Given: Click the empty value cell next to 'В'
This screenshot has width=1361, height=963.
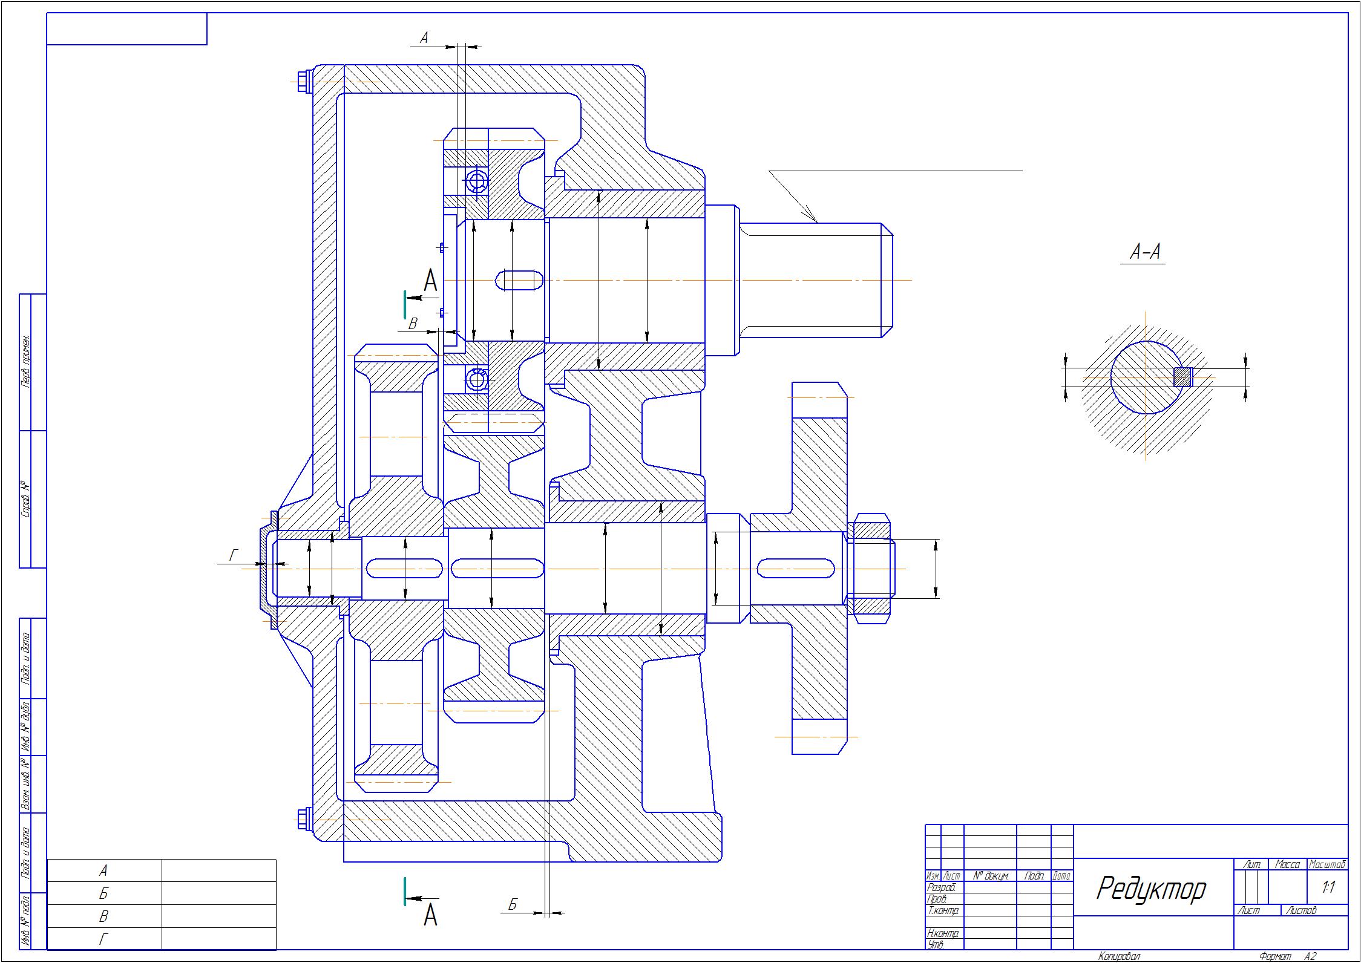Looking at the screenshot, I should 218,916.
